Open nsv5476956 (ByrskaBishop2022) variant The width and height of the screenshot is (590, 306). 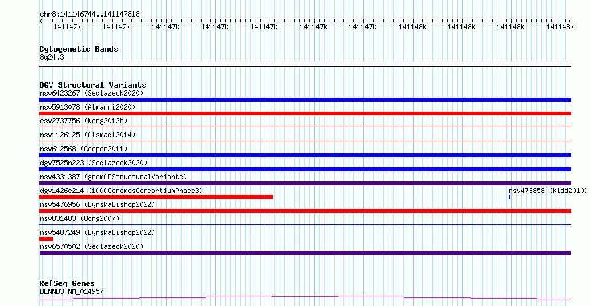97,204
